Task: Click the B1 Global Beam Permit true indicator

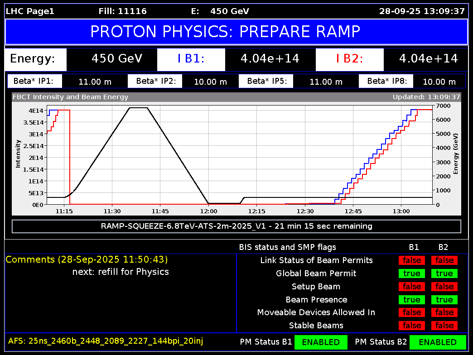Action: click(x=412, y=273)
